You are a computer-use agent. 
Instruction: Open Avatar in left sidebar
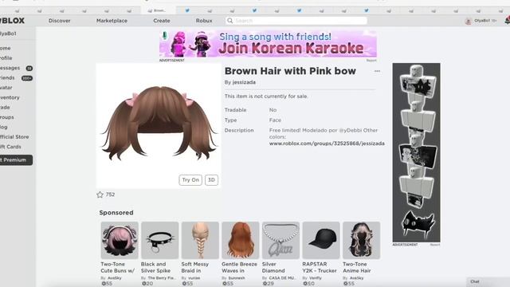(6, 88)
